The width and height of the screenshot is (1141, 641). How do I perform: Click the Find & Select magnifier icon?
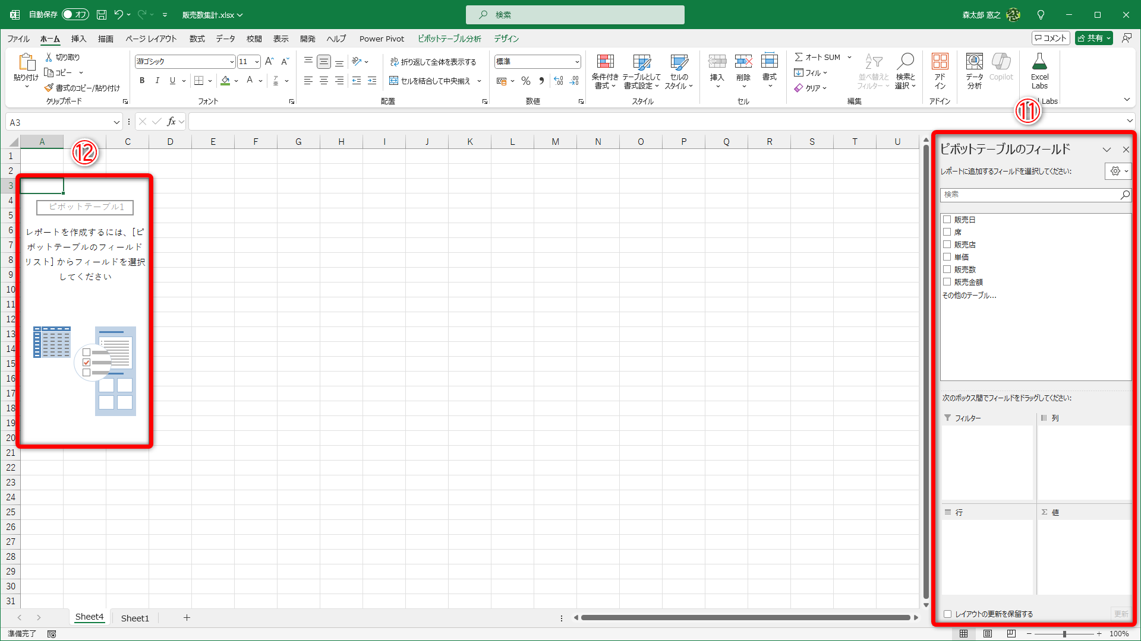(905, 62)
